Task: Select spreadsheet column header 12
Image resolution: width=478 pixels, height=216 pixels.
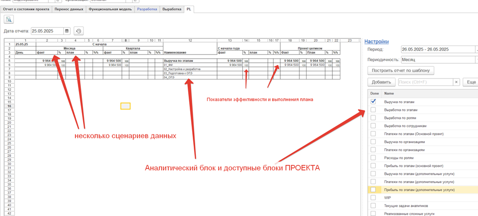Action: tap(190, 40)
